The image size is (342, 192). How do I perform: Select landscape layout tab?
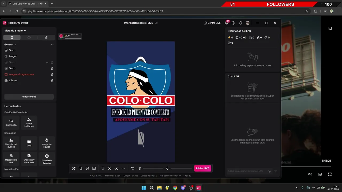[29, 38]
